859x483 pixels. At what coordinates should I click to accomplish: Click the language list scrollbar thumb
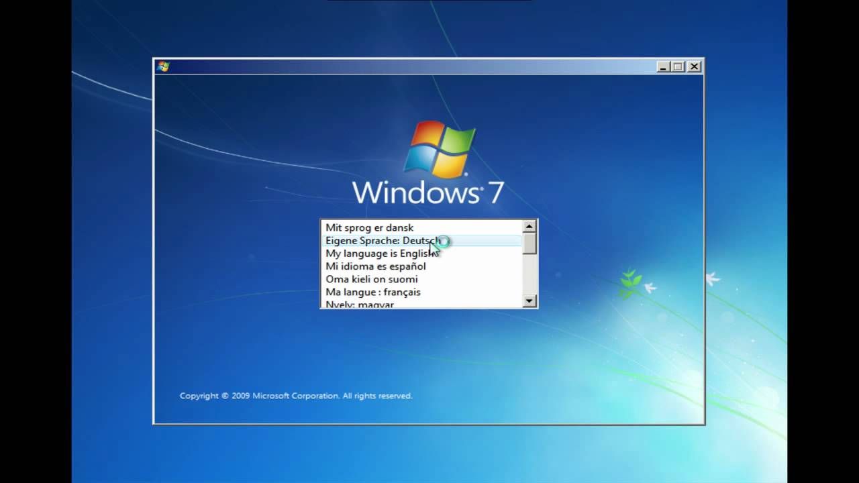pyautogui.click(x=530, y=244)
